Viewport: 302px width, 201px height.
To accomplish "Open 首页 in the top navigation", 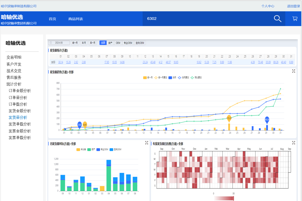I will tap(52, 19).
